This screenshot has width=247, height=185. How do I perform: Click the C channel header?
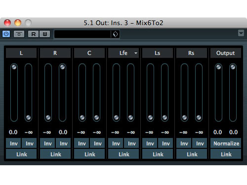coord(89,53)
